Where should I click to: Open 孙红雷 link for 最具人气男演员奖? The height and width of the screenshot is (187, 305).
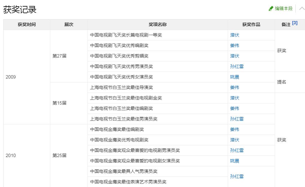[x=237, y=176]
